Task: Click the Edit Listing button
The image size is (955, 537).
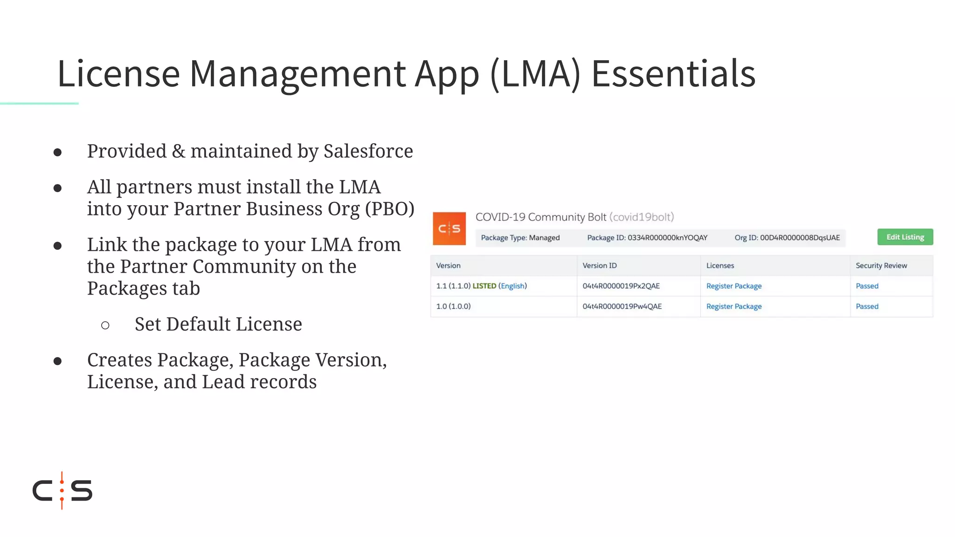Action: 905,237
